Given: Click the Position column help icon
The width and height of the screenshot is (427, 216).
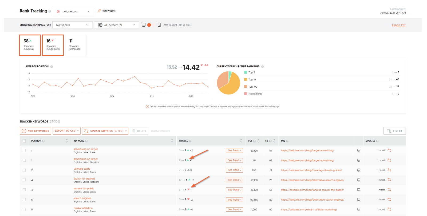Looking at the screenshot, I should pos(43,141).
